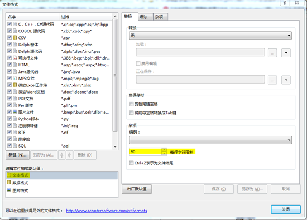Click the format list scroll down arrow
Viewport: 307px width, 220px height.
click(115, 146)
